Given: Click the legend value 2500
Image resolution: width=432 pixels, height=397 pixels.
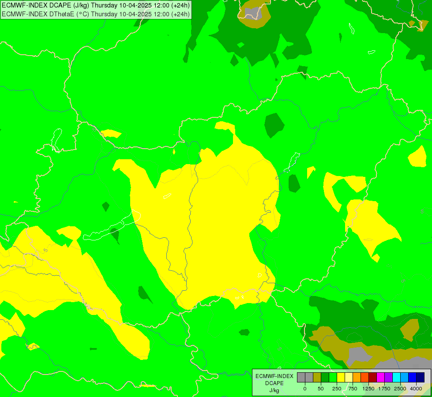Looking at the screenshot, I should tap(400, 389).
